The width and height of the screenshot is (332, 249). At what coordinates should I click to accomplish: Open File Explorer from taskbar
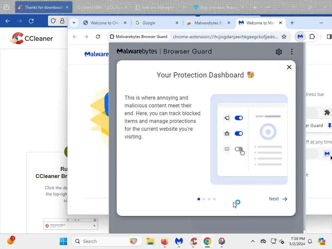(150, 241)
